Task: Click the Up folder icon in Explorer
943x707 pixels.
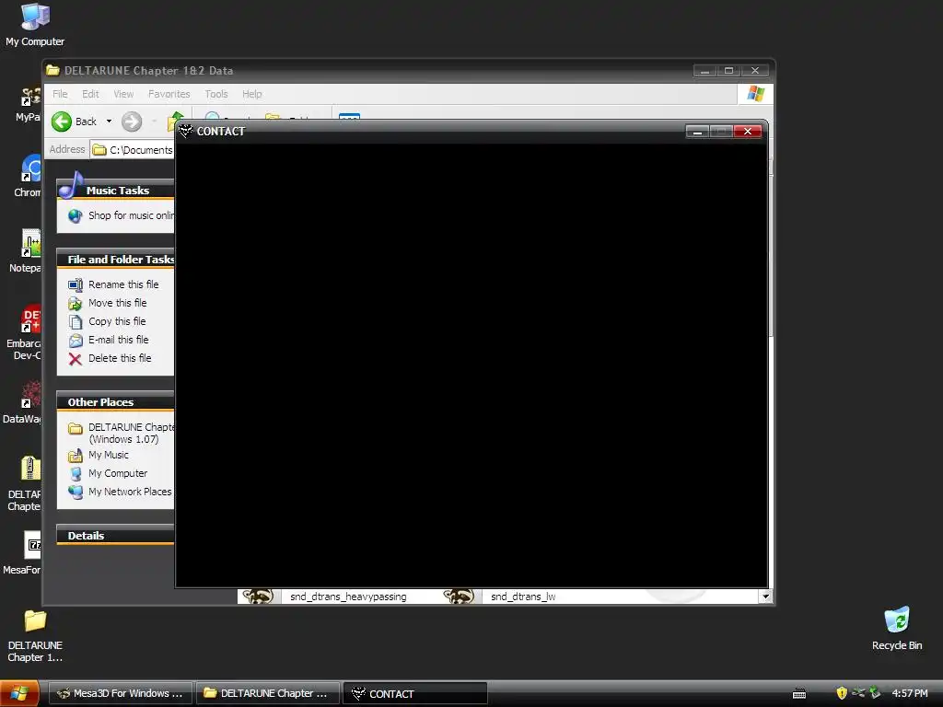Action: tap(174, 121)
